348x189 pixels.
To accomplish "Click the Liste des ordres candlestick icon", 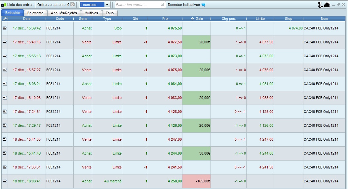I will point(4,5).
